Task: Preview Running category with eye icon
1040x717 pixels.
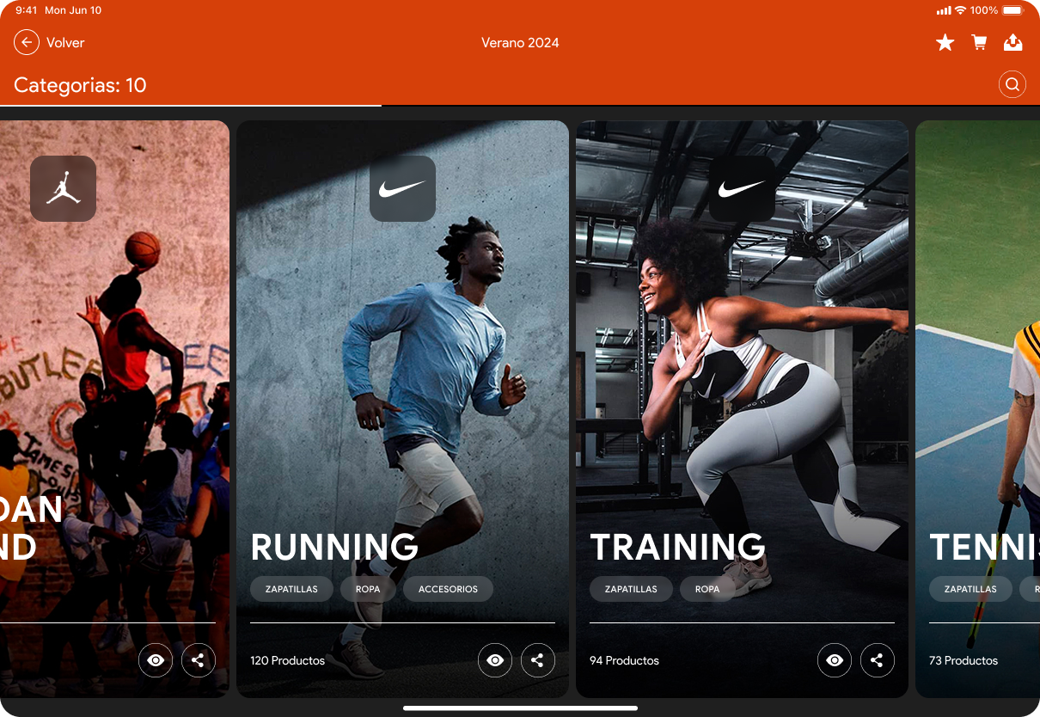Action: [495, 660]
